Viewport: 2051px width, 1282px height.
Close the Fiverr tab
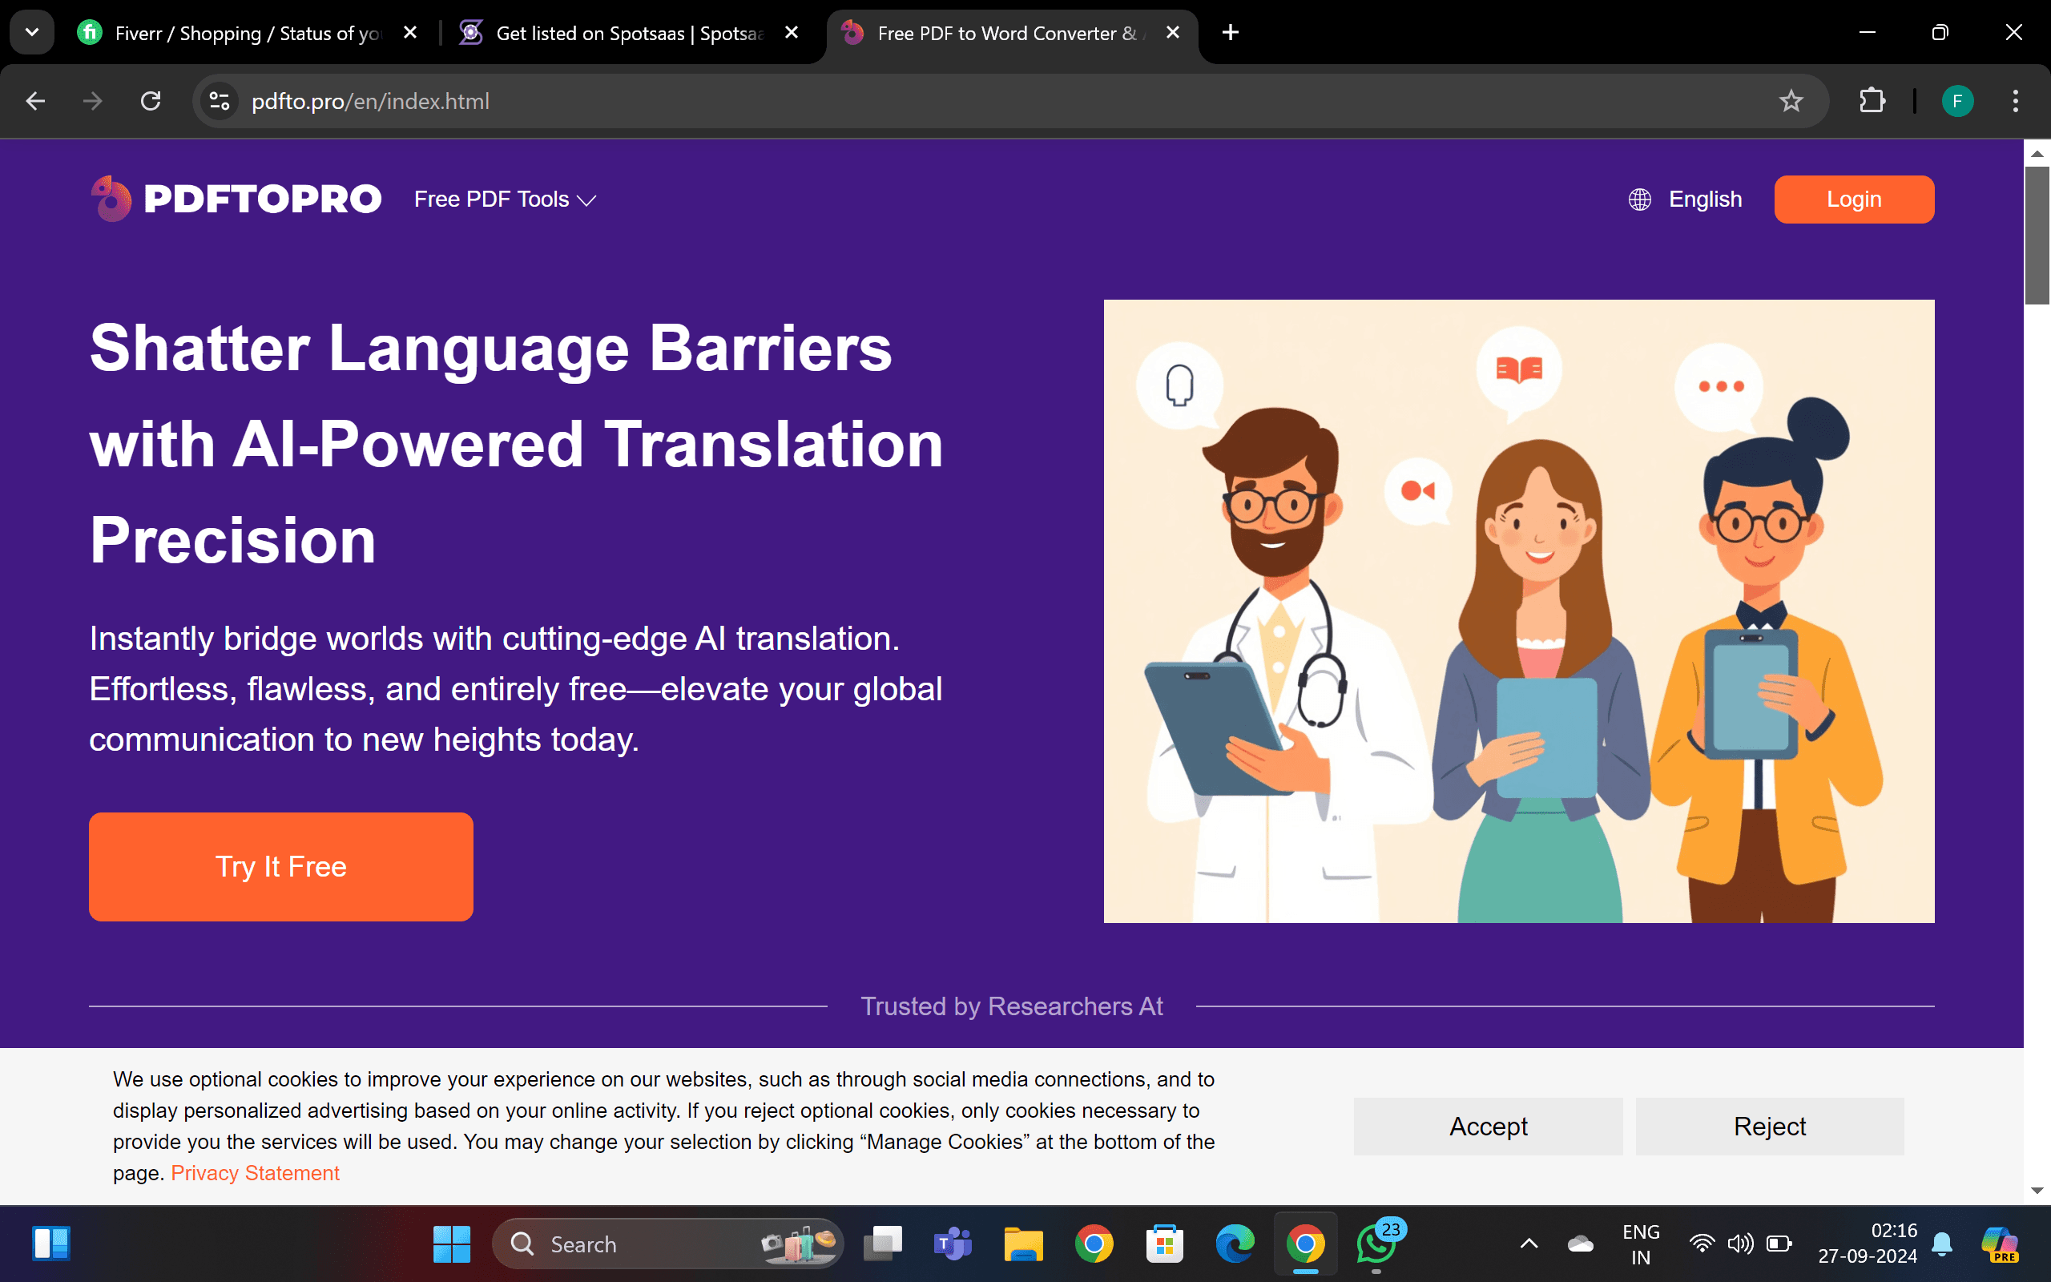tap(410, 32)
